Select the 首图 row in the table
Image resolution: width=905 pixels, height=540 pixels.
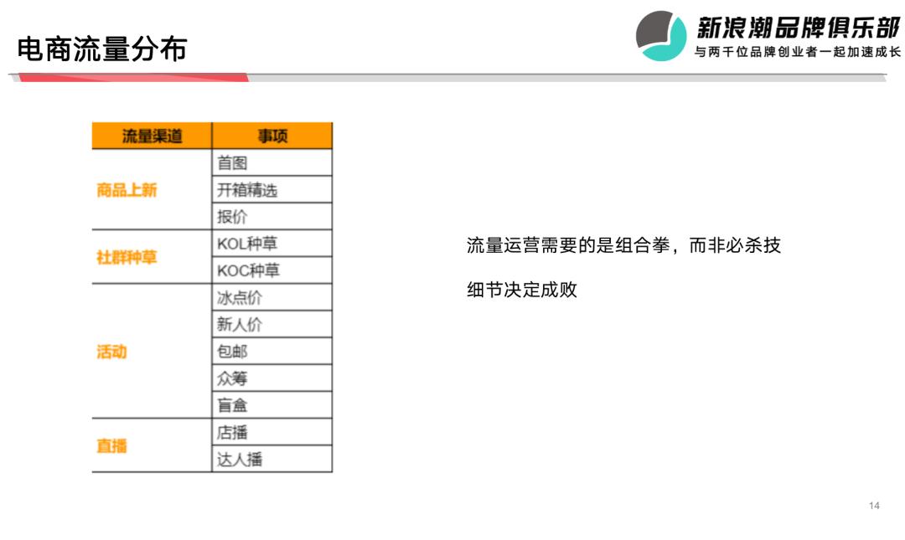coord(270,162)
